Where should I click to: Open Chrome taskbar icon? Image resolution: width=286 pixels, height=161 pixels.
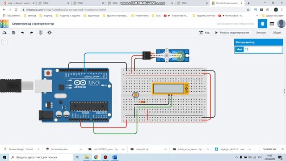[x=96, y=157]
